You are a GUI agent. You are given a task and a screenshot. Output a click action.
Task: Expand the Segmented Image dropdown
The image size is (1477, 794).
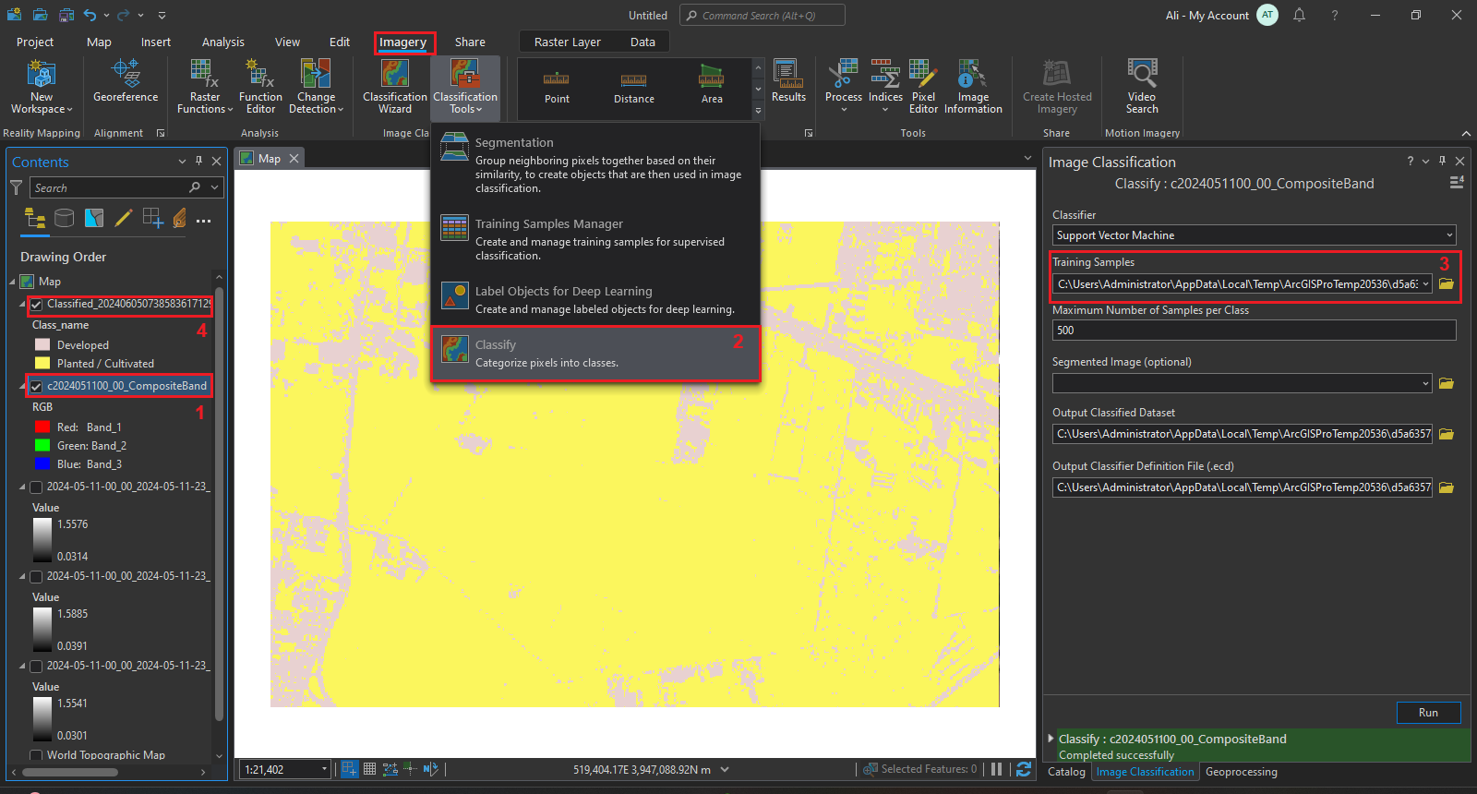[x=1425, y=383]
